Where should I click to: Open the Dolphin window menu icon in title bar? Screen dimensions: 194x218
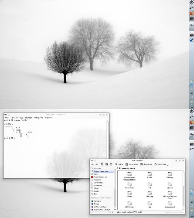pyautogui.click(x=92, y=160)
